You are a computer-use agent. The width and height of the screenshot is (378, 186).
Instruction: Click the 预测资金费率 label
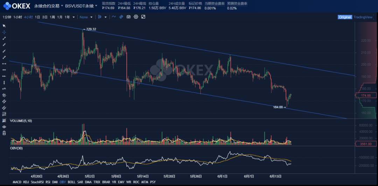tap(237, 3)
